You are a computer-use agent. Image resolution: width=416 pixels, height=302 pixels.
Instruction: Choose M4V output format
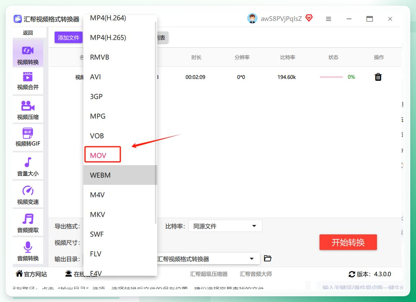click(120, 195)
